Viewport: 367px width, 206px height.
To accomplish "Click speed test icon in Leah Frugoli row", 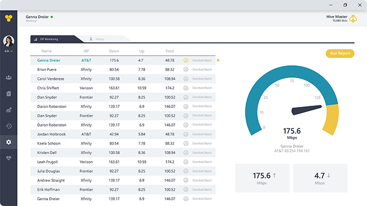I will [186, 162].
